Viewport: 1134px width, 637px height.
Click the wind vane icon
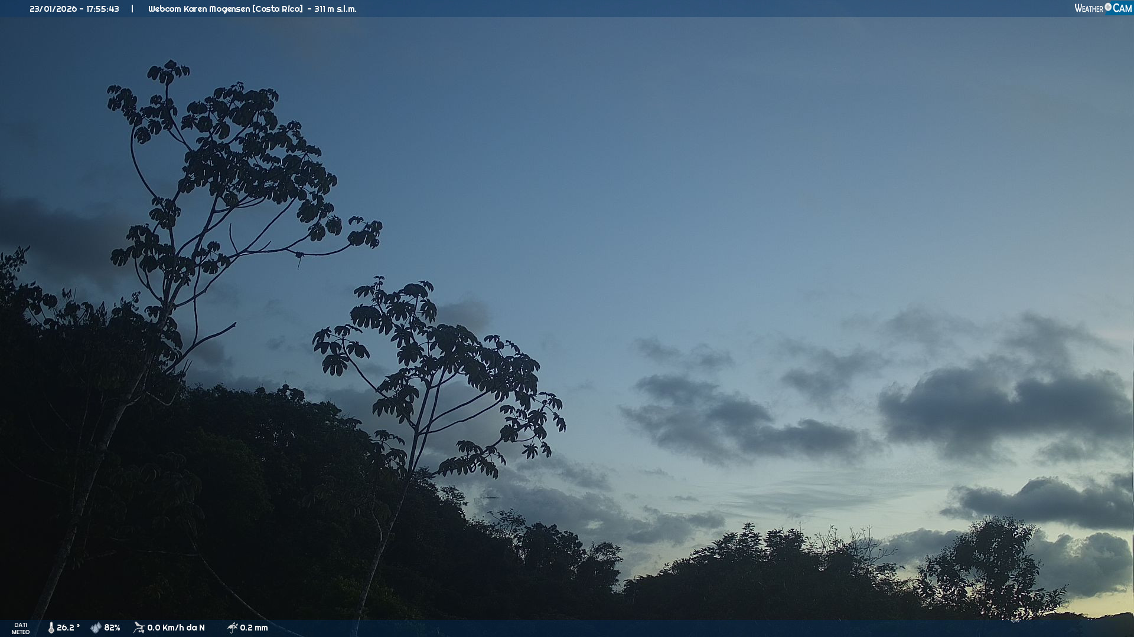point(139,628)
